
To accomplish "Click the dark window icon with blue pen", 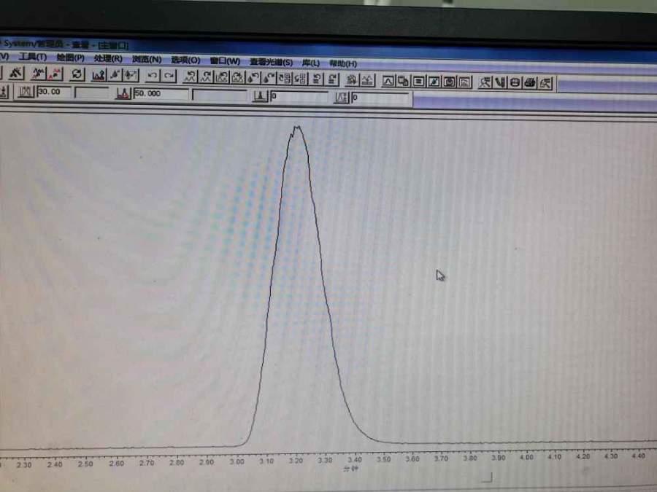I will (x=434, y=82).
